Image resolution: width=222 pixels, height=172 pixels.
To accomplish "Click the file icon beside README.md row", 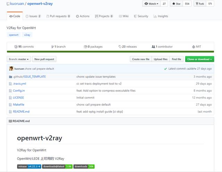I will pos(10,112).
